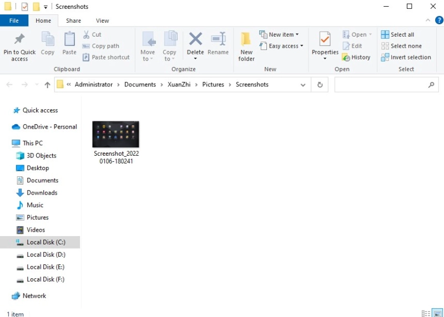Open the Move to menu

coord(148,47)
